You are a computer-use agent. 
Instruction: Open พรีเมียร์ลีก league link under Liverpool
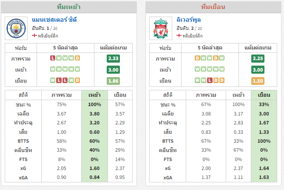pyautogui.click(x=193, y=36)
